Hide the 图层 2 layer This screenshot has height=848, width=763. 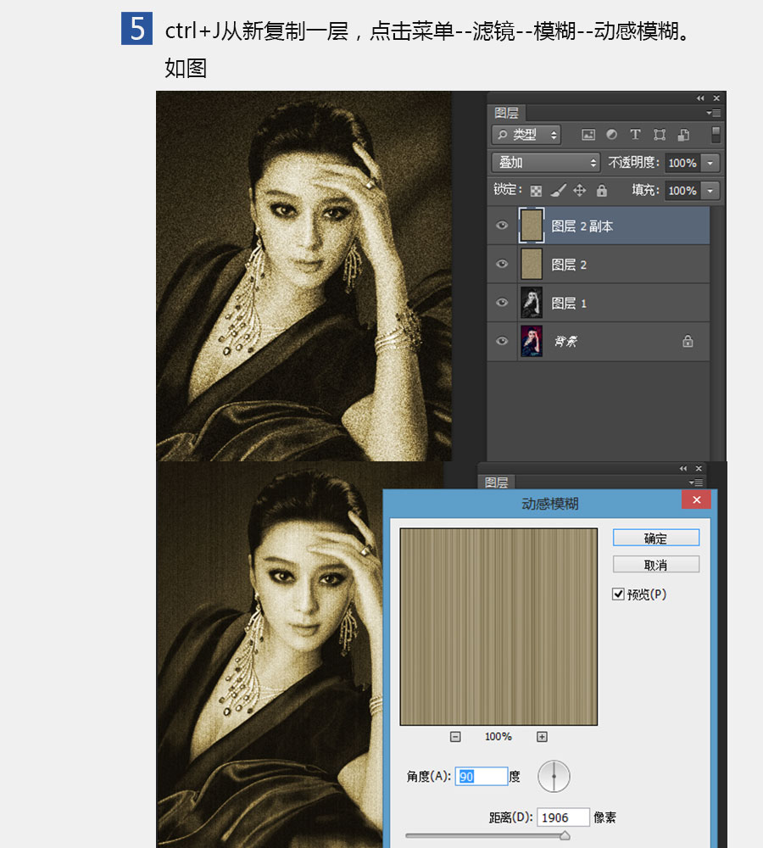[x=502, y=264]
